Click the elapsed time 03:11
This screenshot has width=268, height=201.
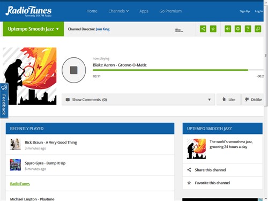[x=96, y=76]
